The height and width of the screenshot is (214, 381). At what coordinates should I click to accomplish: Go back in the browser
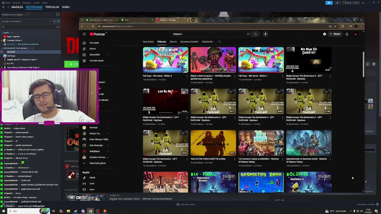(82, 26)
